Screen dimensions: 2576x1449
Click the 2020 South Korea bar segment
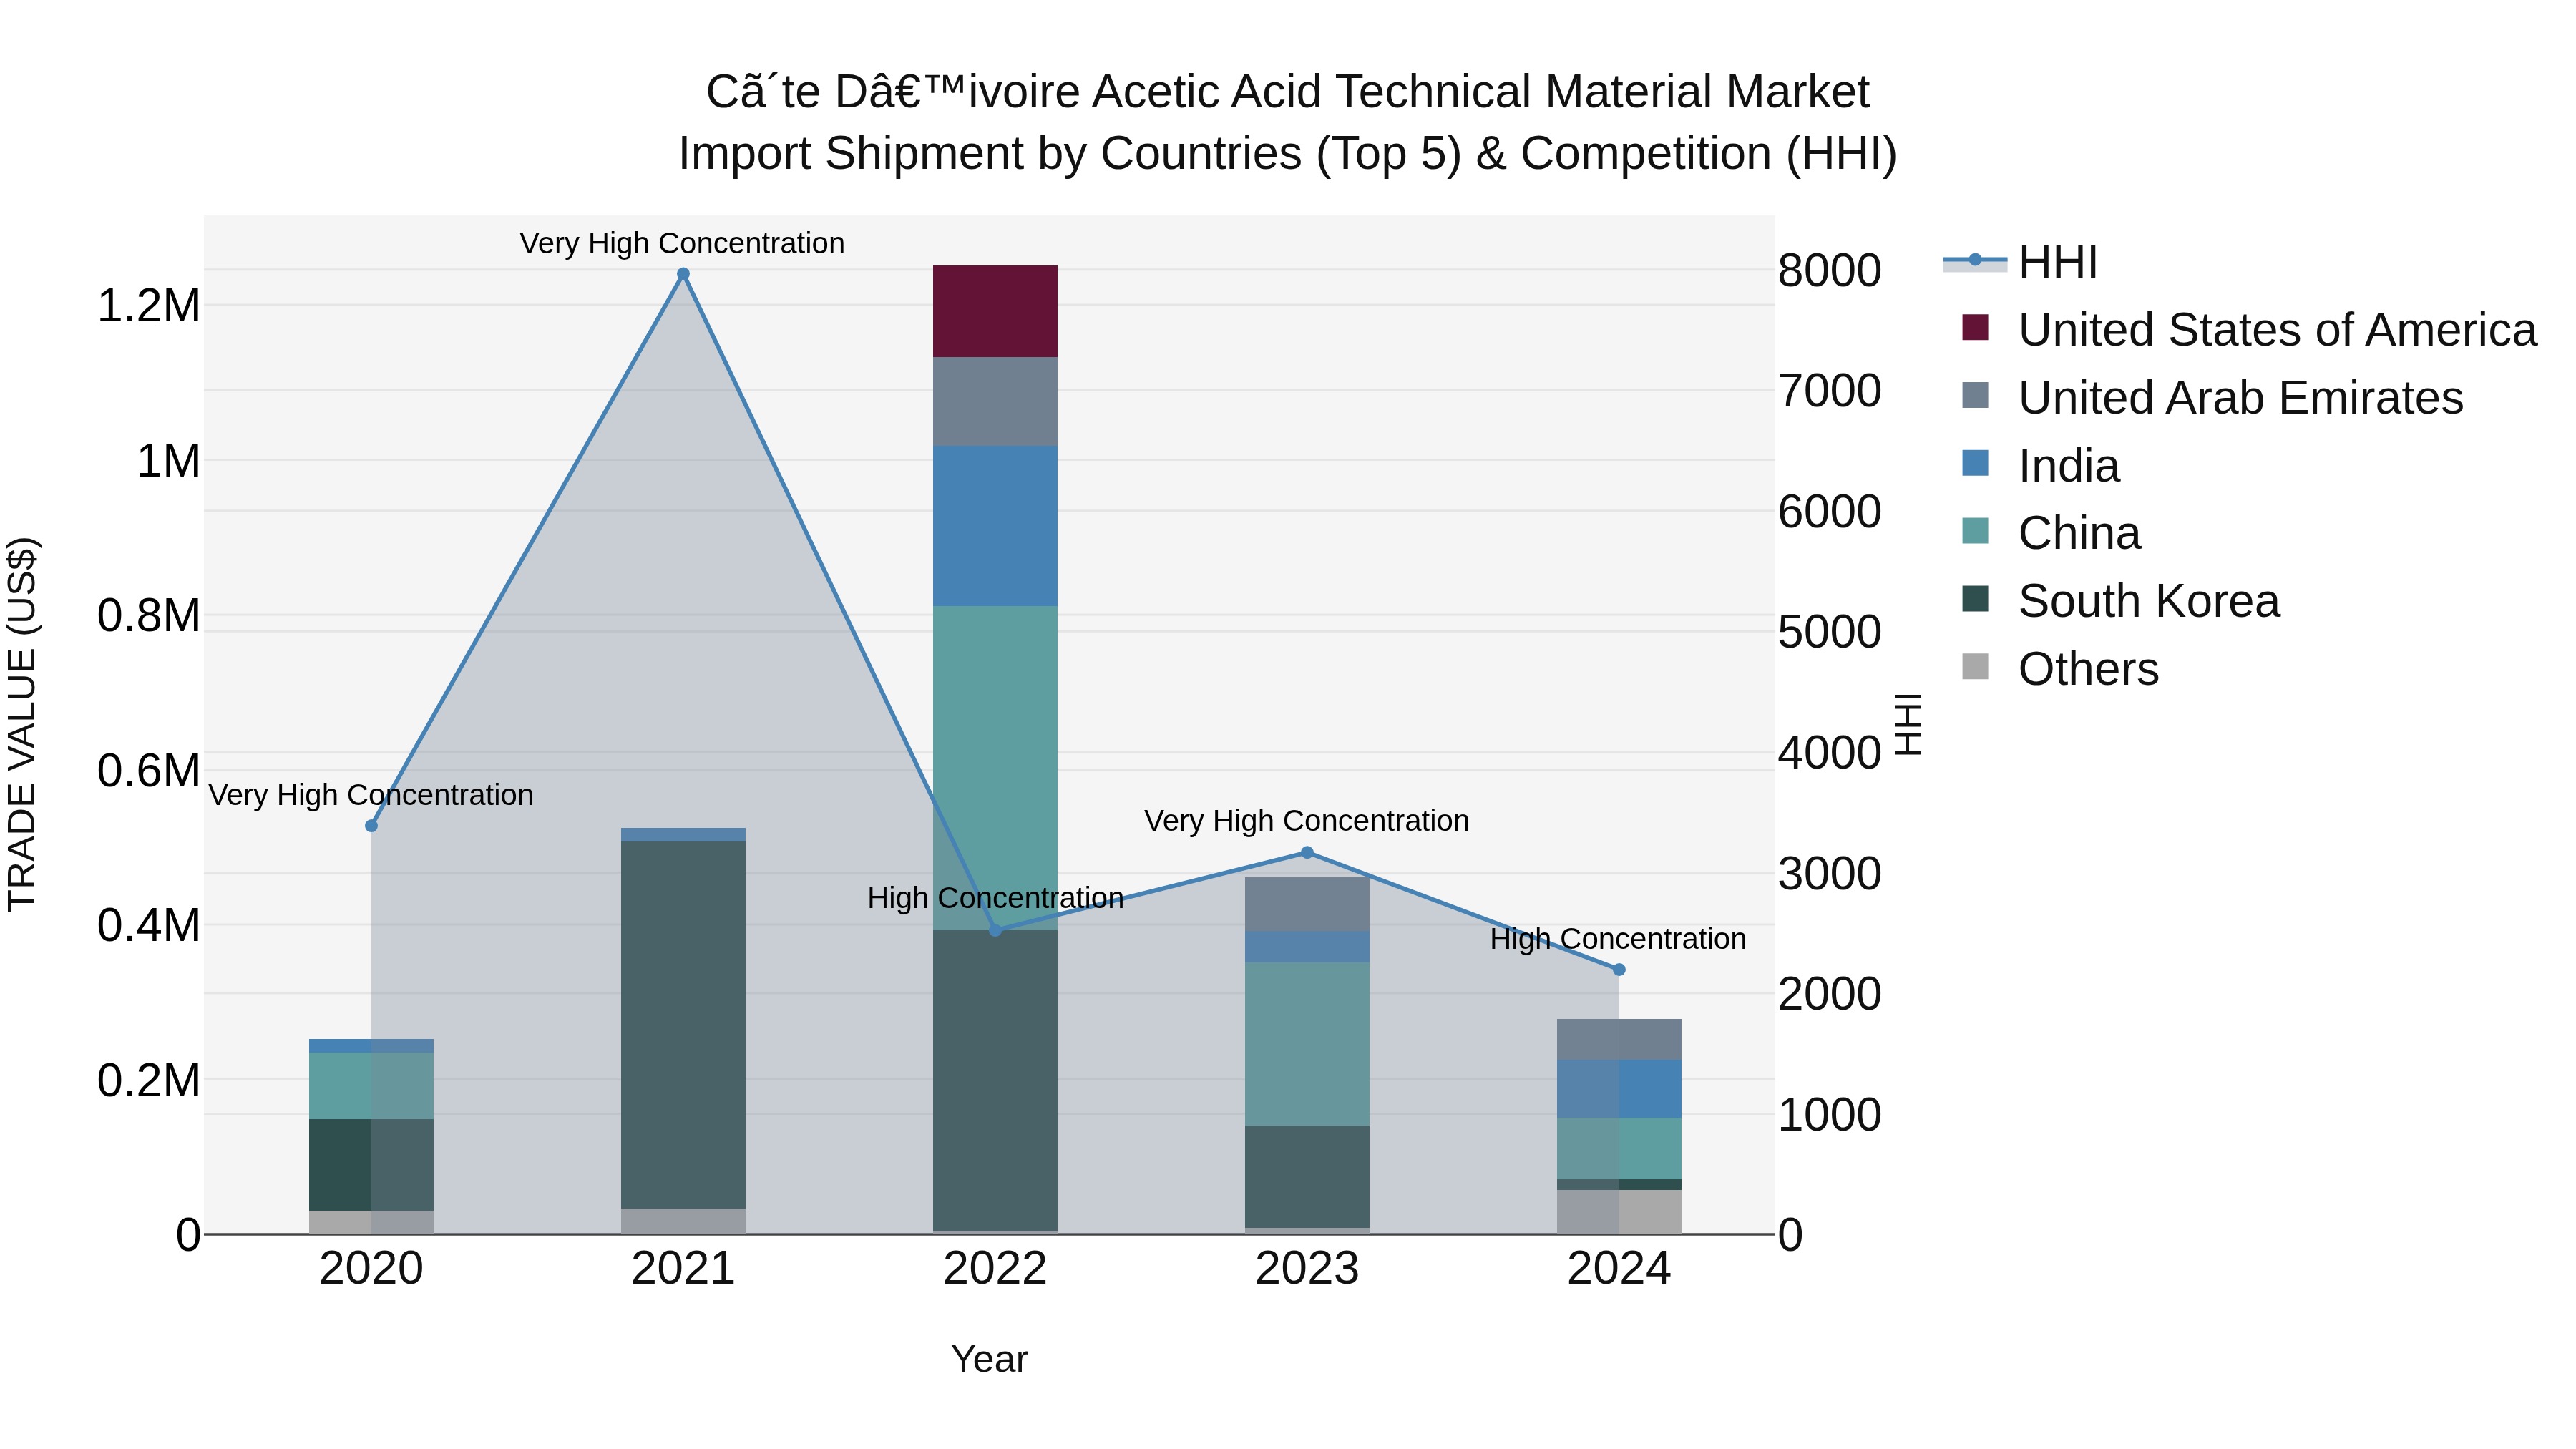coord(371,1165)
